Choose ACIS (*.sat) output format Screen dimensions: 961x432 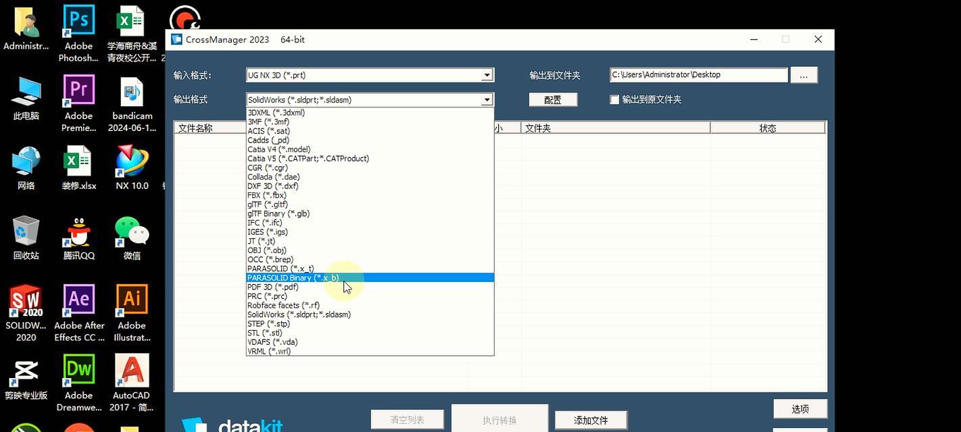(370, 131)
